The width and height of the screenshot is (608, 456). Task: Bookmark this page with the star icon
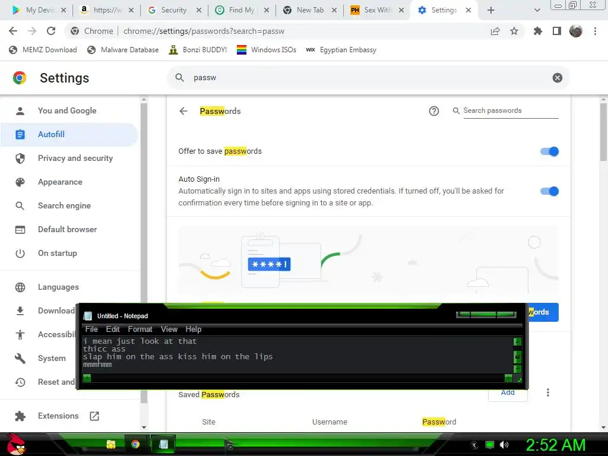tap(514, 31)
